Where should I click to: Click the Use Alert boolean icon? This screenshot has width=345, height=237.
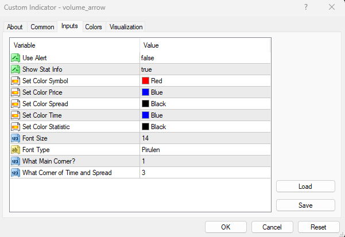click(15, 58)
